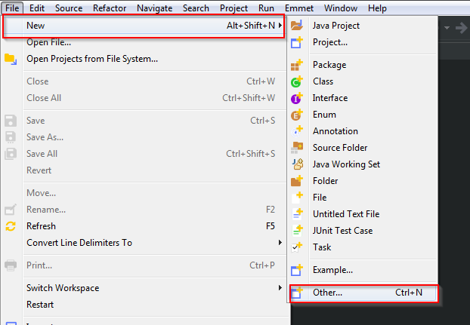Click the Enum icon
This screenshot has height=325, width=470.
(297, 115)
